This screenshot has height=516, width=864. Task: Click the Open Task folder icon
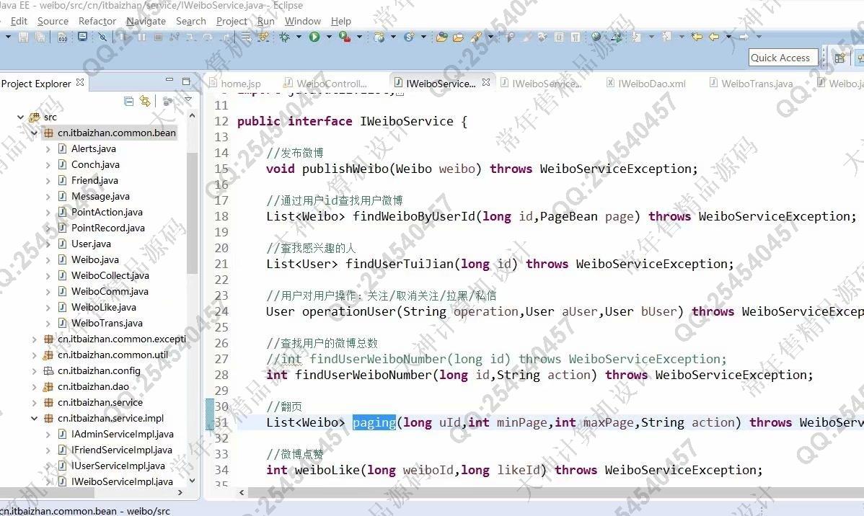tap(458, 37)
